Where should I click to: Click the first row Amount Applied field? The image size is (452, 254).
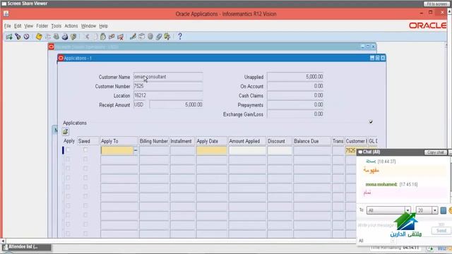[247, 150]
